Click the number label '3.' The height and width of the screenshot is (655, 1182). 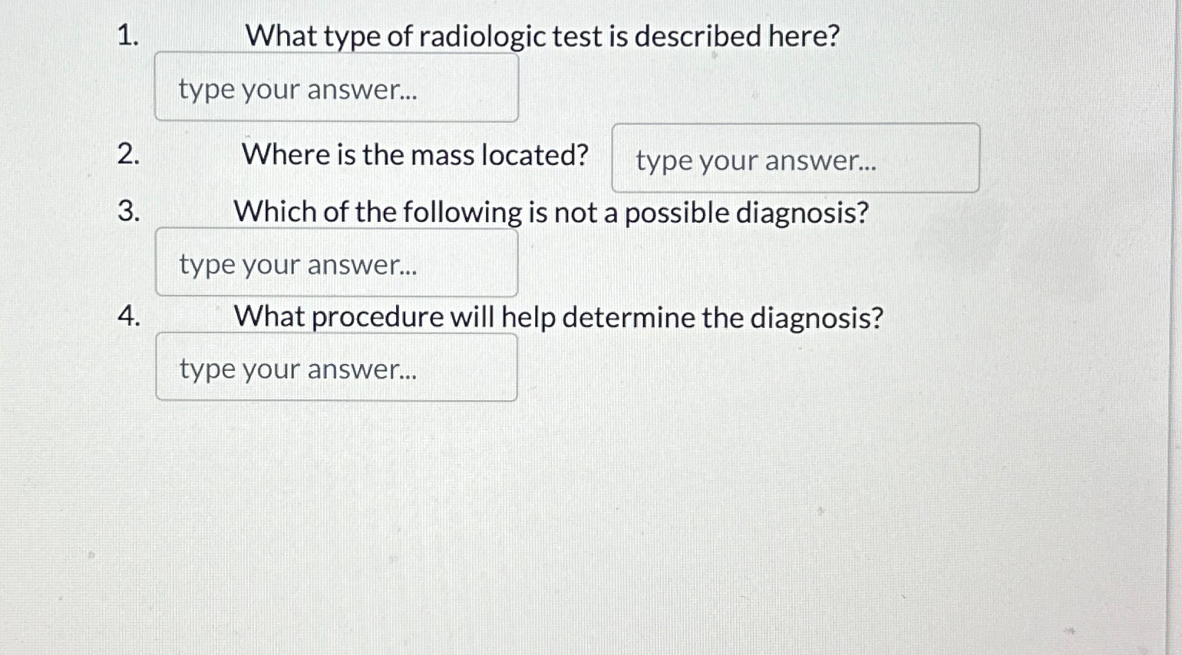coord(129,212)
